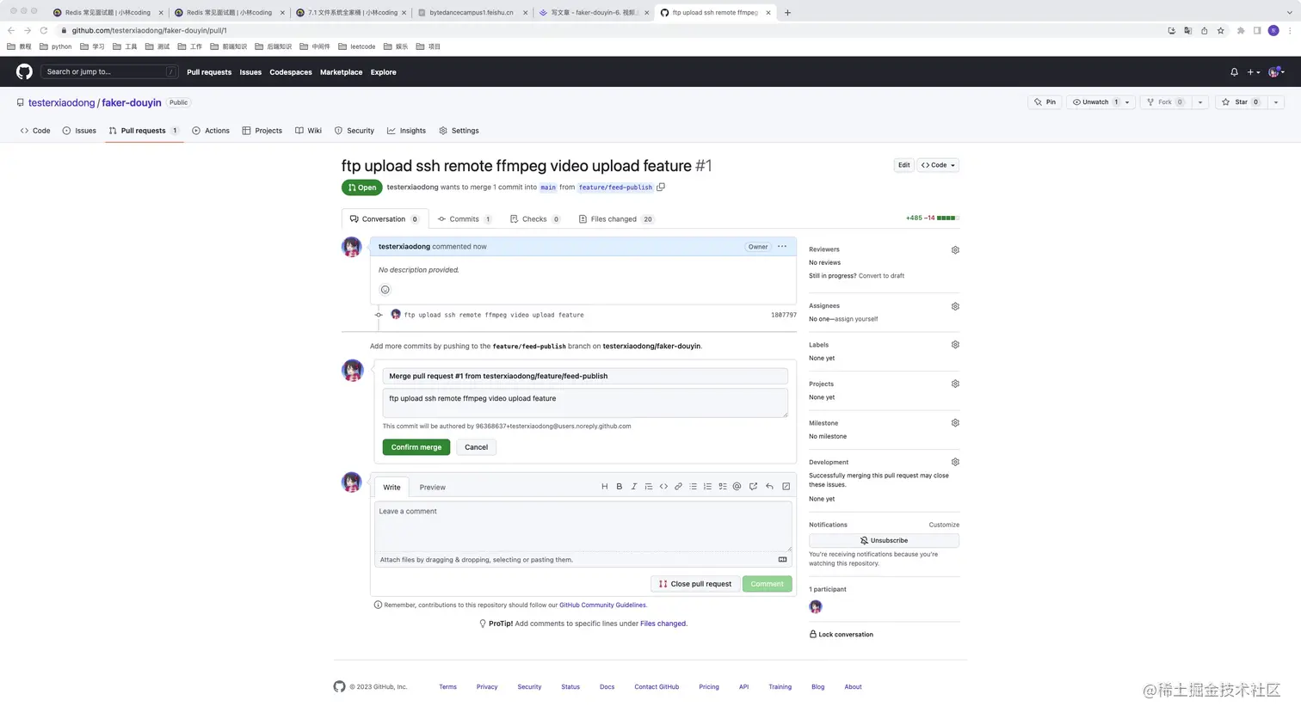Reload the page in the browser
Image resolution: width=1301 pixels, height=719 pixels.
click(x=43, y=30)
